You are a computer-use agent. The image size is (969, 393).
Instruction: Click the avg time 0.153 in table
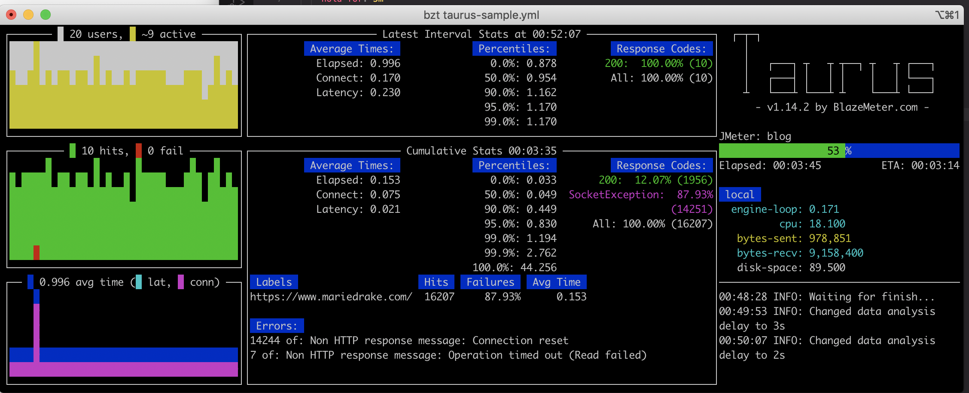[x=572, y=296]
